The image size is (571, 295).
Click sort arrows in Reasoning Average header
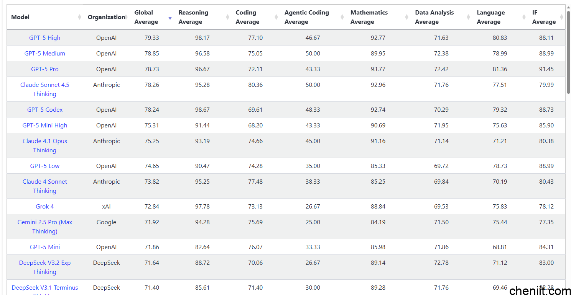(227, 17)
